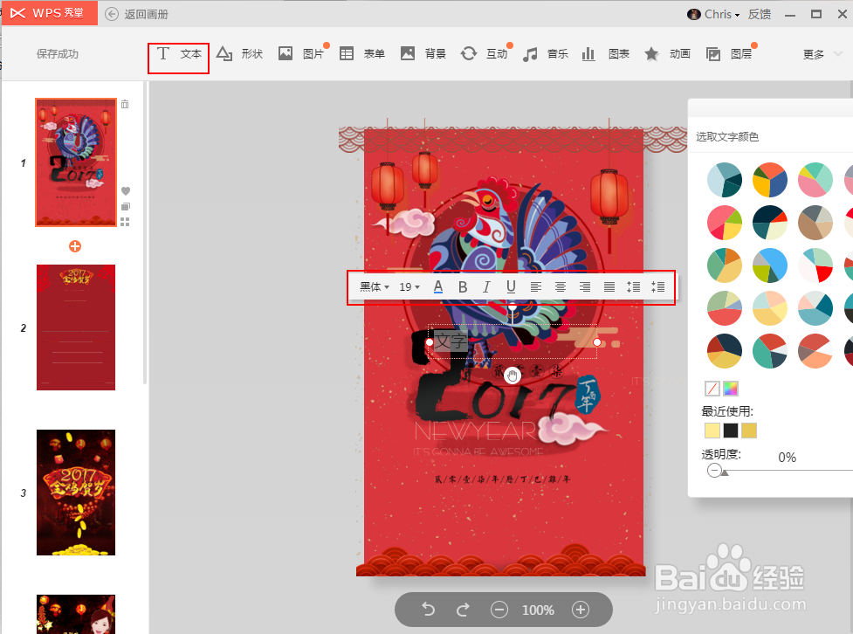Toggle italic formatting
Image resolution: width=853 pixels, height=634 pixels.
click(x=486, y=286)
